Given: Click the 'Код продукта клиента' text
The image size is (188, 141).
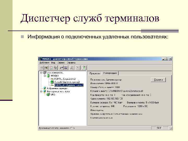Looking at the screenshot, I should (103, 95).
